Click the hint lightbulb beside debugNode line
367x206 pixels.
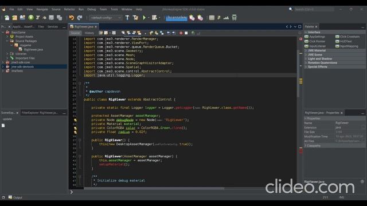[75, 120]
